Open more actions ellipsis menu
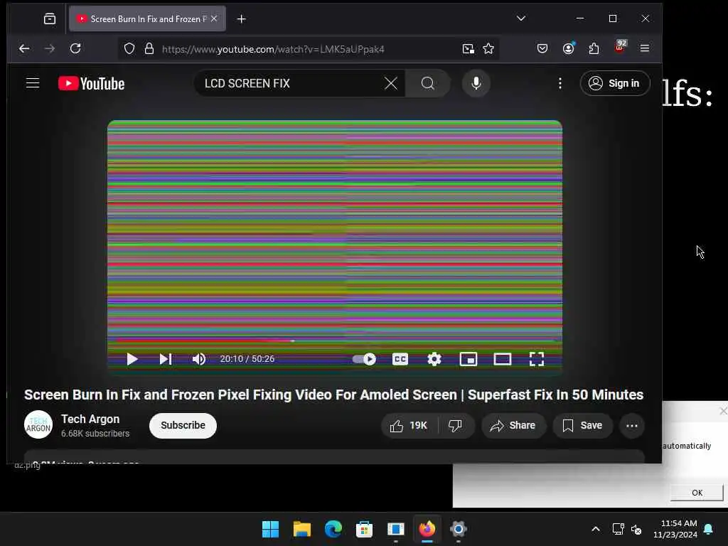 click(x=632, y=425)
